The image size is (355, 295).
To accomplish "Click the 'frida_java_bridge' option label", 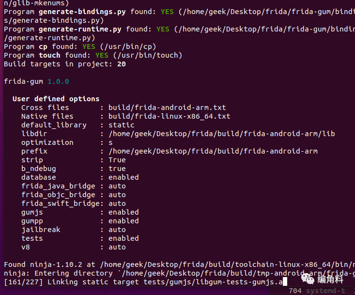I will [58, 186].
